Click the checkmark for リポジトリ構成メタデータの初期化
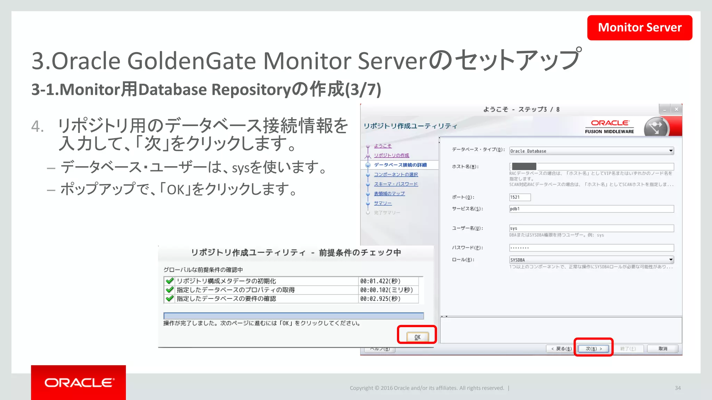This screenshot has height=400, width=712. [x=170, y=281]
